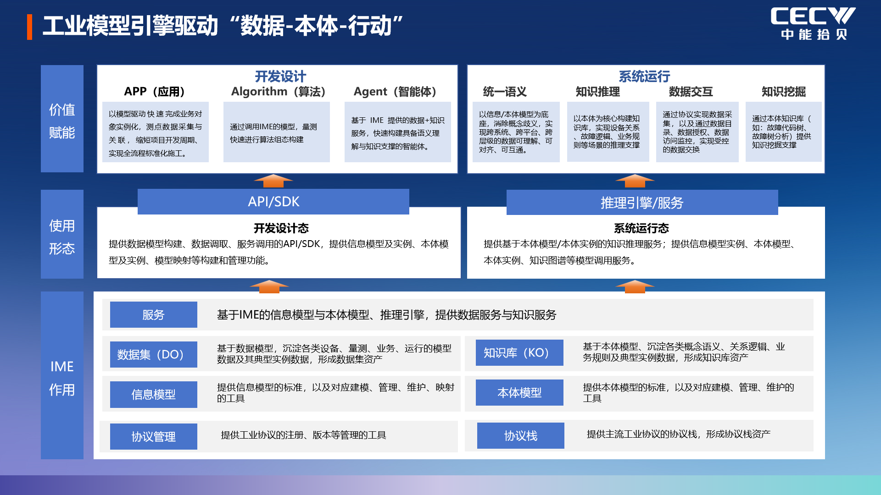
Task: Select the 本体模型 label box
Action: [519, 392]
